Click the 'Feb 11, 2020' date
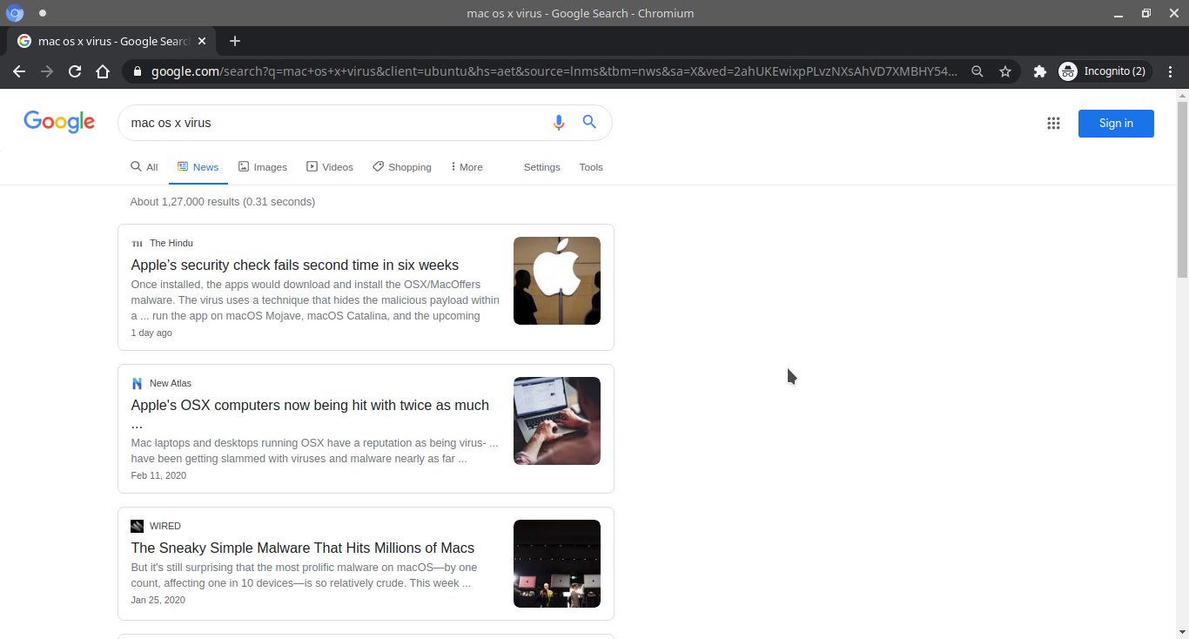 tap(158, 475)
